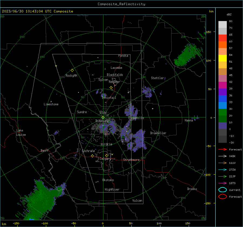Screen dimensions: 243x227
Task: Select the bright red swatch on dBZ scale
Action: click(222, 38)
